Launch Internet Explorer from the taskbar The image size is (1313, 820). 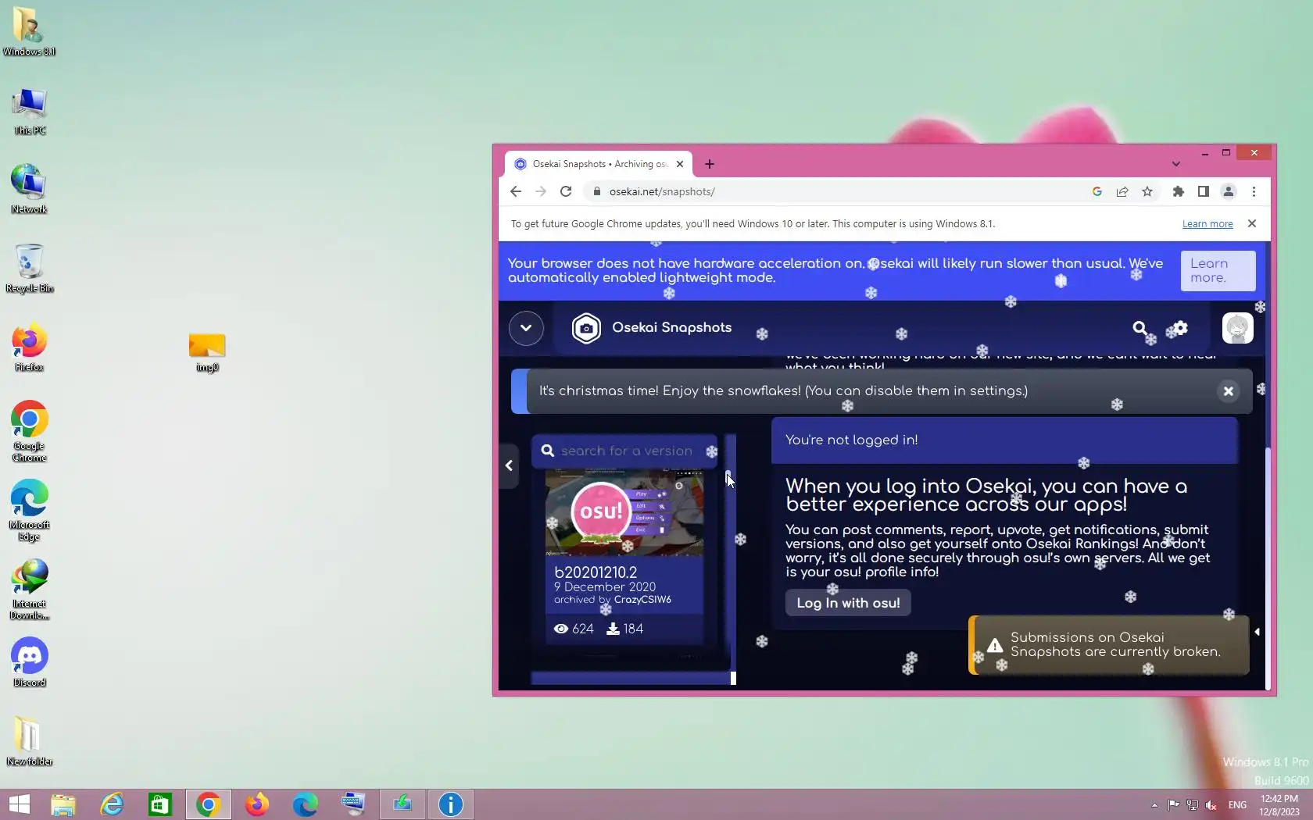pos(112,804)
